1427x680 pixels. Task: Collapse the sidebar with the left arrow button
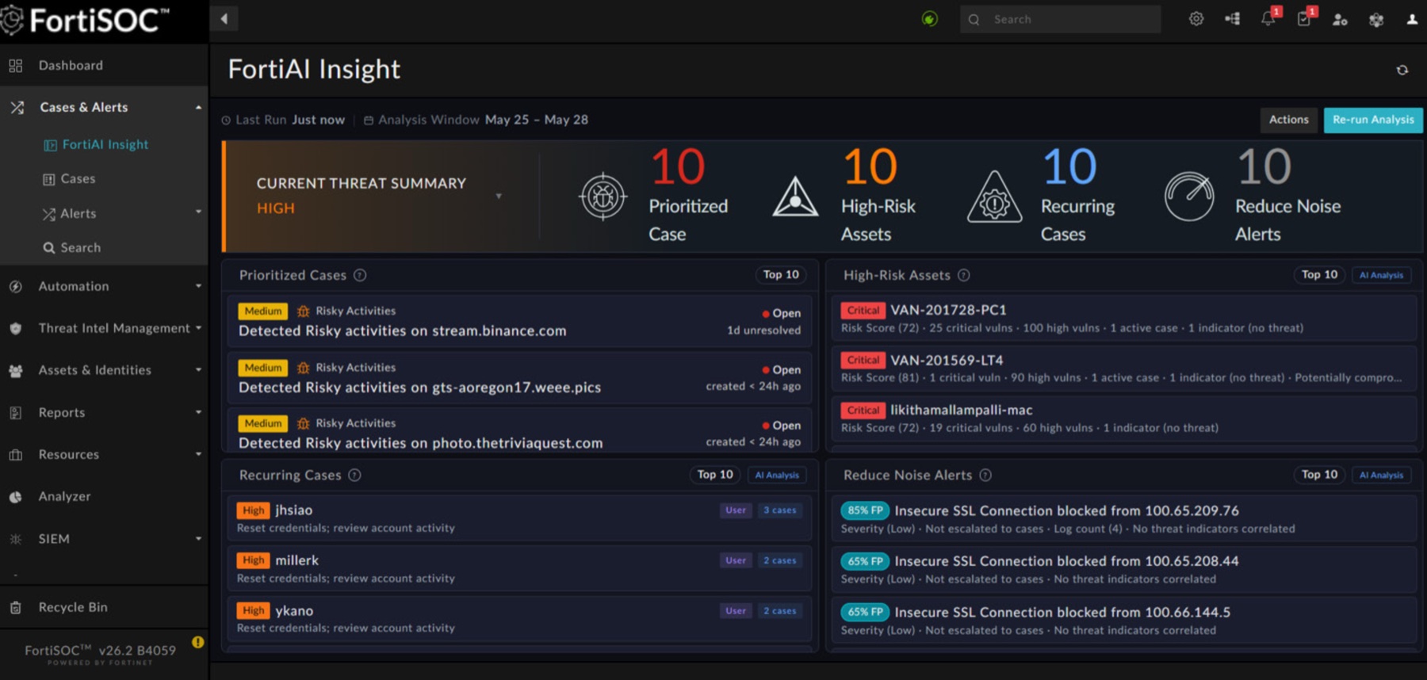224,19
